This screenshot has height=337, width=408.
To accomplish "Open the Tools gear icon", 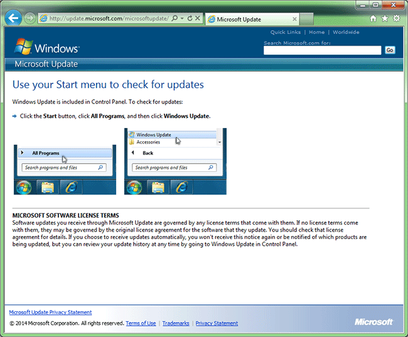I will click(396, 19).
